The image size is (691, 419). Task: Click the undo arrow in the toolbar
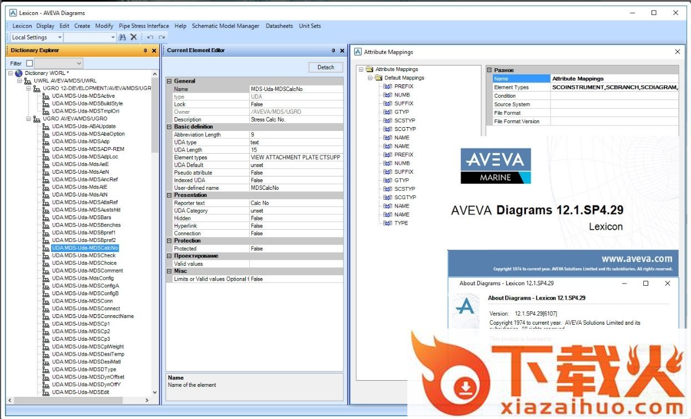150,37
